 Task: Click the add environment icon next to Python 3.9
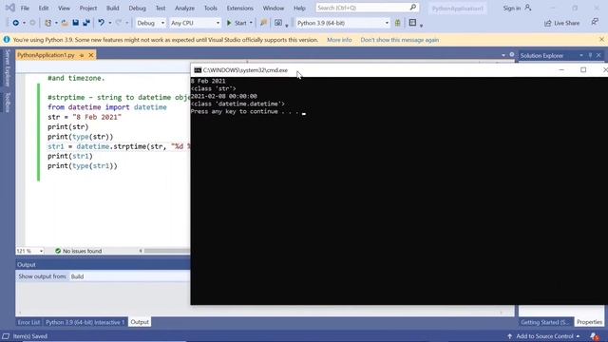coord(397,23)
